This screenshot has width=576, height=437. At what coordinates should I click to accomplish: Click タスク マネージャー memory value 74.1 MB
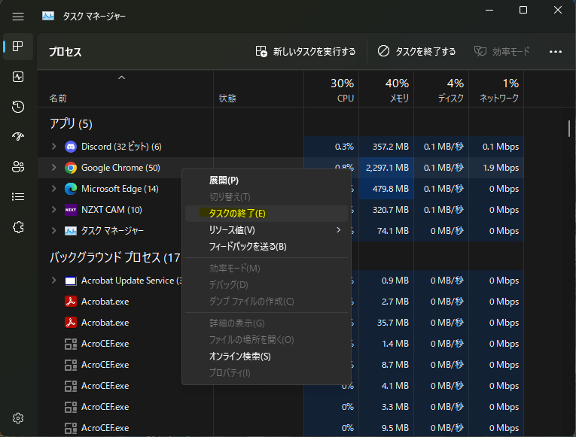click(393, 231)
